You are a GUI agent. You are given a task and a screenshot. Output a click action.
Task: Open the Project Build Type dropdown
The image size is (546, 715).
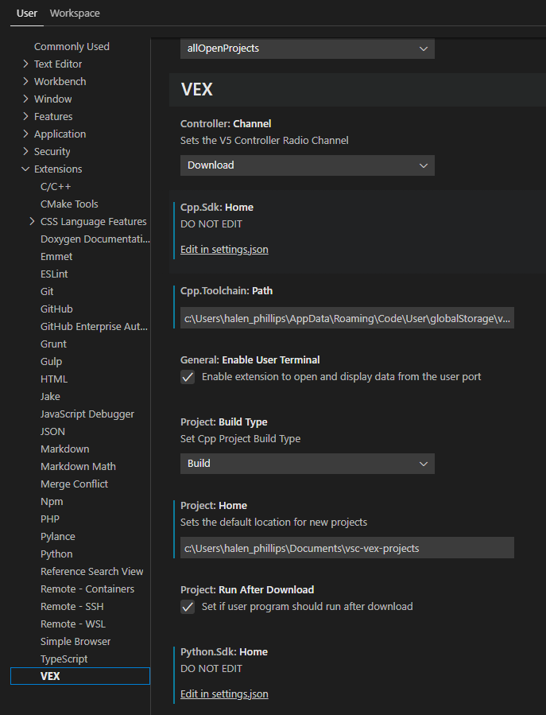pos(307,464)
